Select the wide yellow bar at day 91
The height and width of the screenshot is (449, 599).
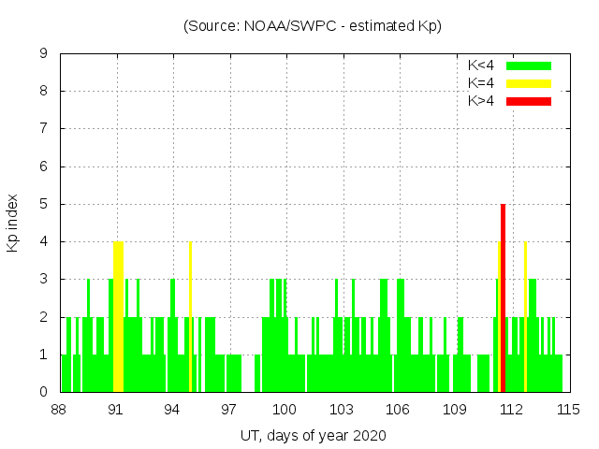118,318
